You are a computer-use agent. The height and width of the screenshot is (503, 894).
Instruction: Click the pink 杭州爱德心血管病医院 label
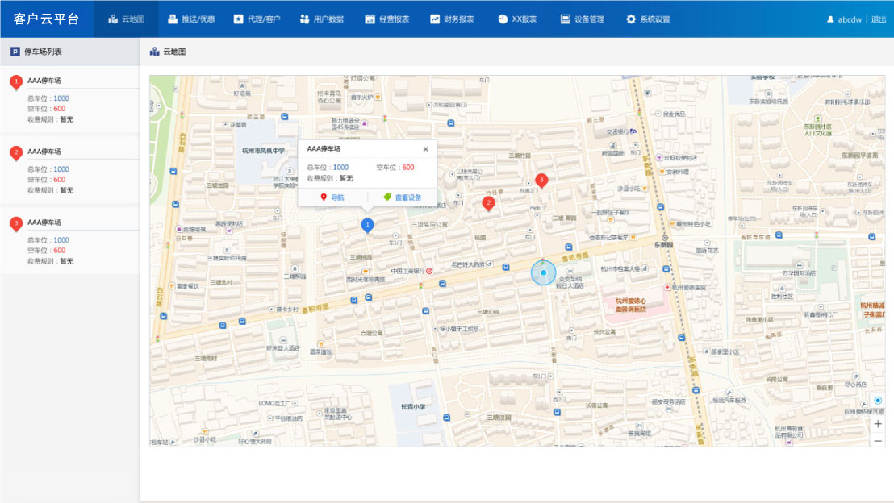coord(631,305)
